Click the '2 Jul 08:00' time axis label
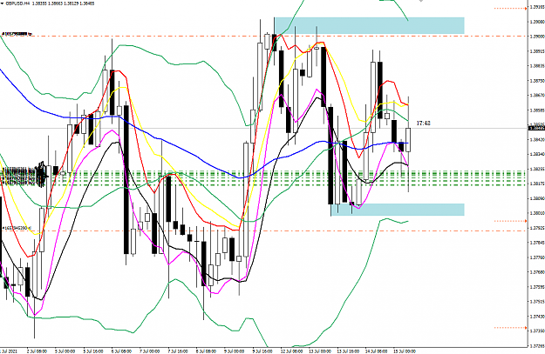 point(37,351)
